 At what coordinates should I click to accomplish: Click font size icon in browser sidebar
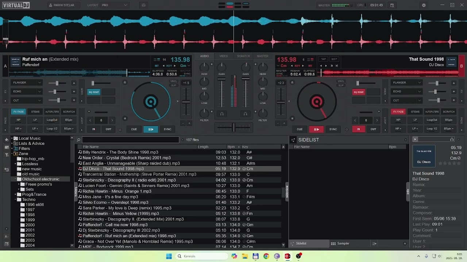click(6, 236)
